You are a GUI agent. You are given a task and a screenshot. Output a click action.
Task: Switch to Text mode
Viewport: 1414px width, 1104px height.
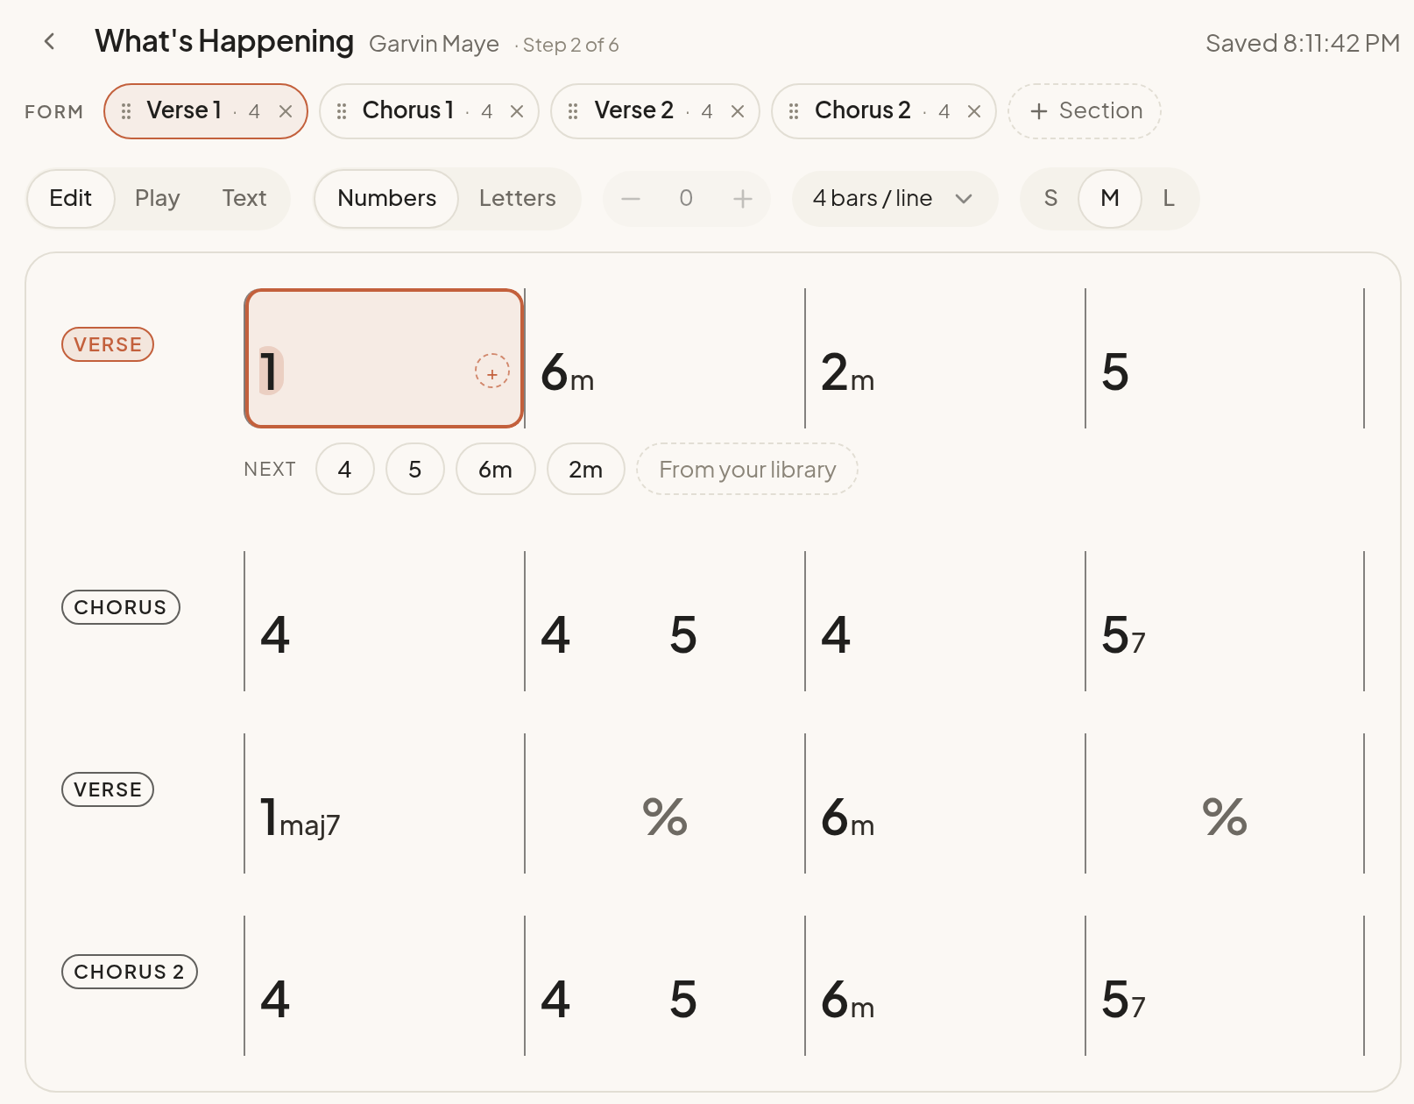[244, 199]
